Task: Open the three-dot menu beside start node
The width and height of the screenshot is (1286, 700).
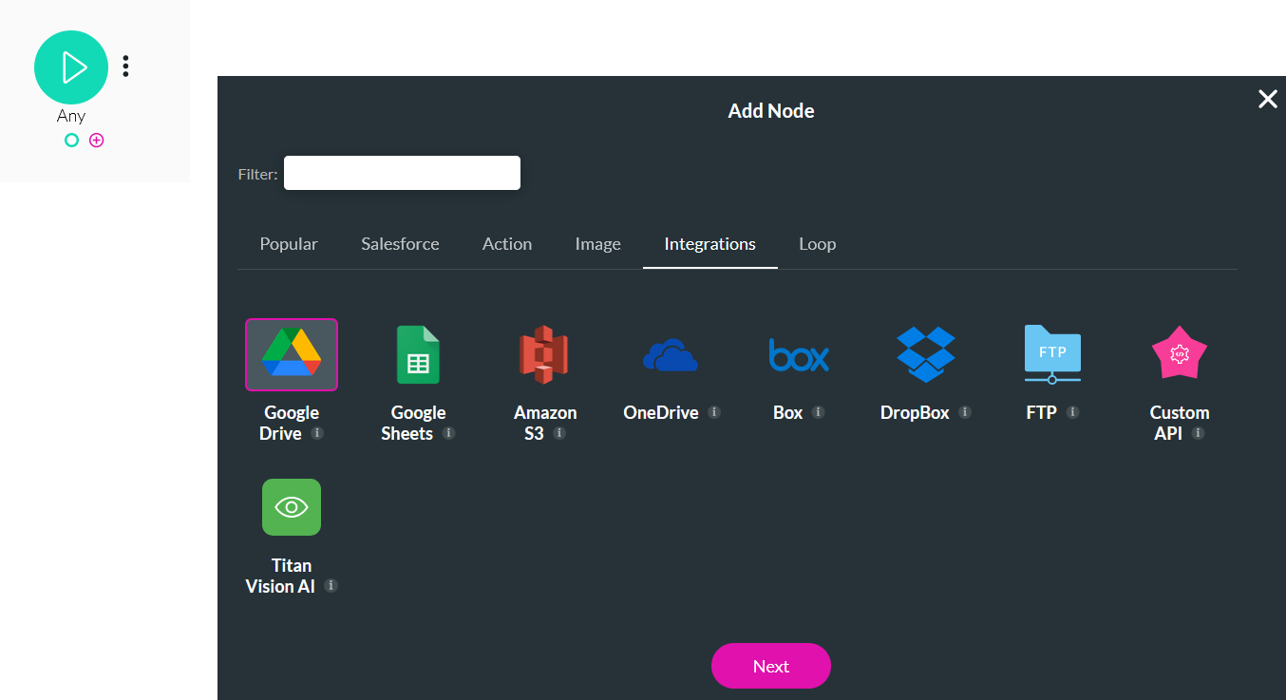Action: 125,66
